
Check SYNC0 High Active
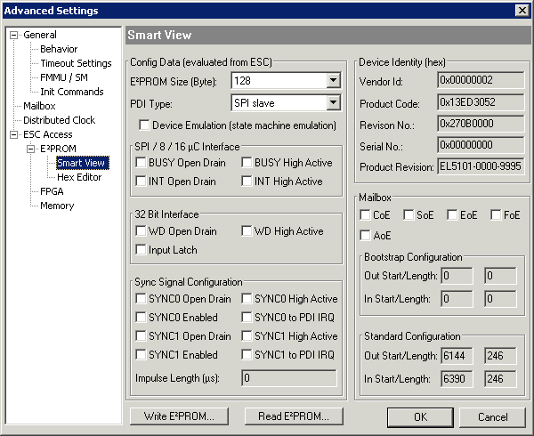point(247,299)
